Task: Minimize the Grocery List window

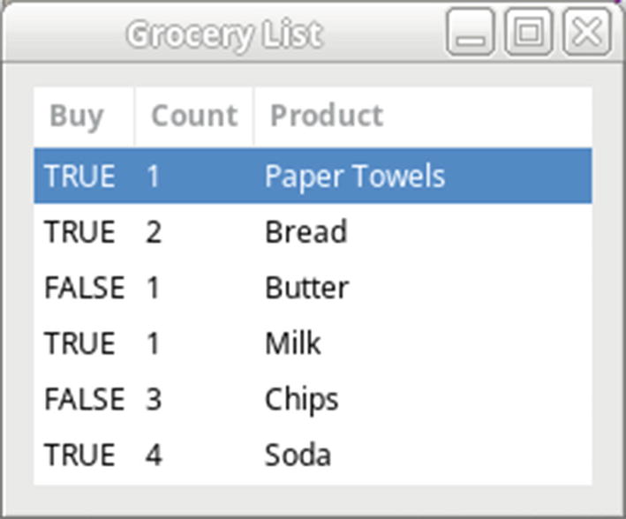Action: (x=470, y=34)
